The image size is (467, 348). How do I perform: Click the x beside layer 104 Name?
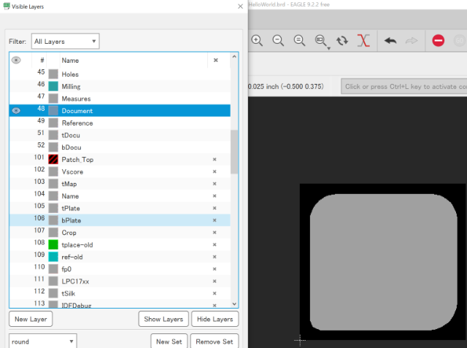tap(215, 196)
